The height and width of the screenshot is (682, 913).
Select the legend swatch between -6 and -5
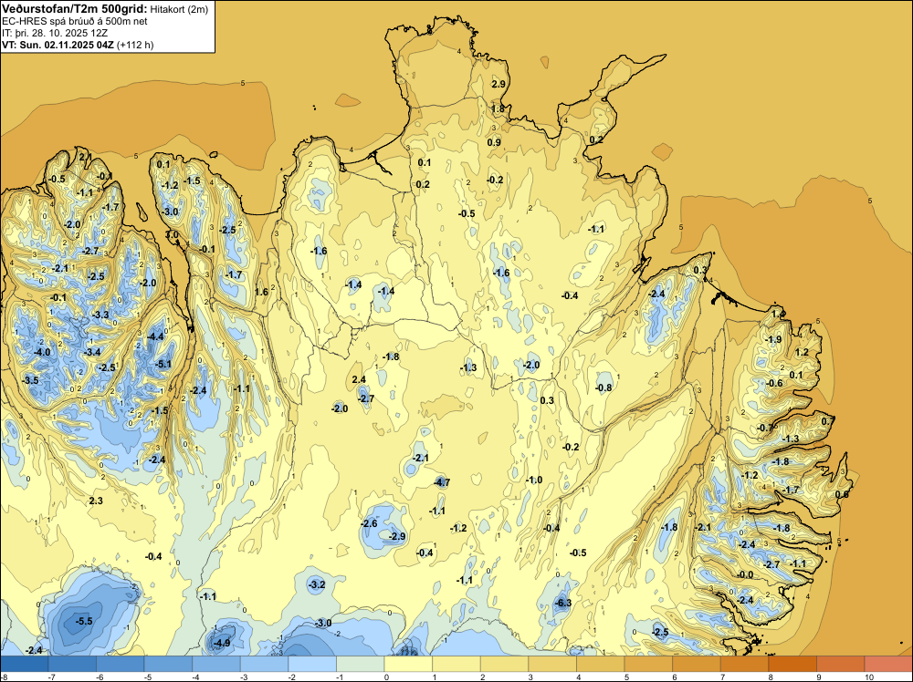coord(121,664)
